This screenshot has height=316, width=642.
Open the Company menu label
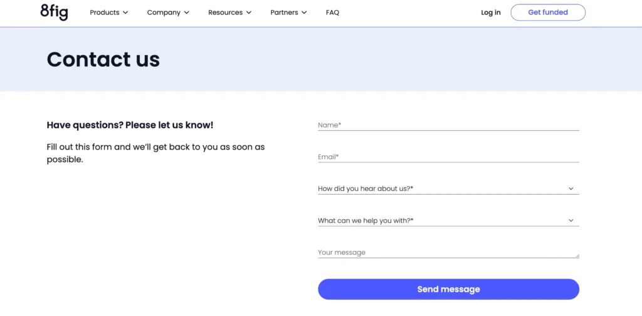(x=164, y=13)
